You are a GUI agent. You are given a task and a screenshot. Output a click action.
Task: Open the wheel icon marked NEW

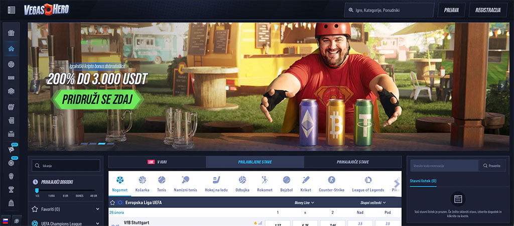(x=11, y=163)
